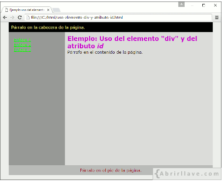Click the page file icon in address bar

(28, 17)
